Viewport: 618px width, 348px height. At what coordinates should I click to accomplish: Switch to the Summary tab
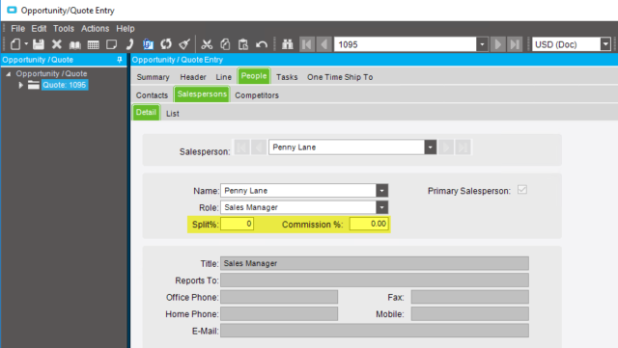(153, 77)
